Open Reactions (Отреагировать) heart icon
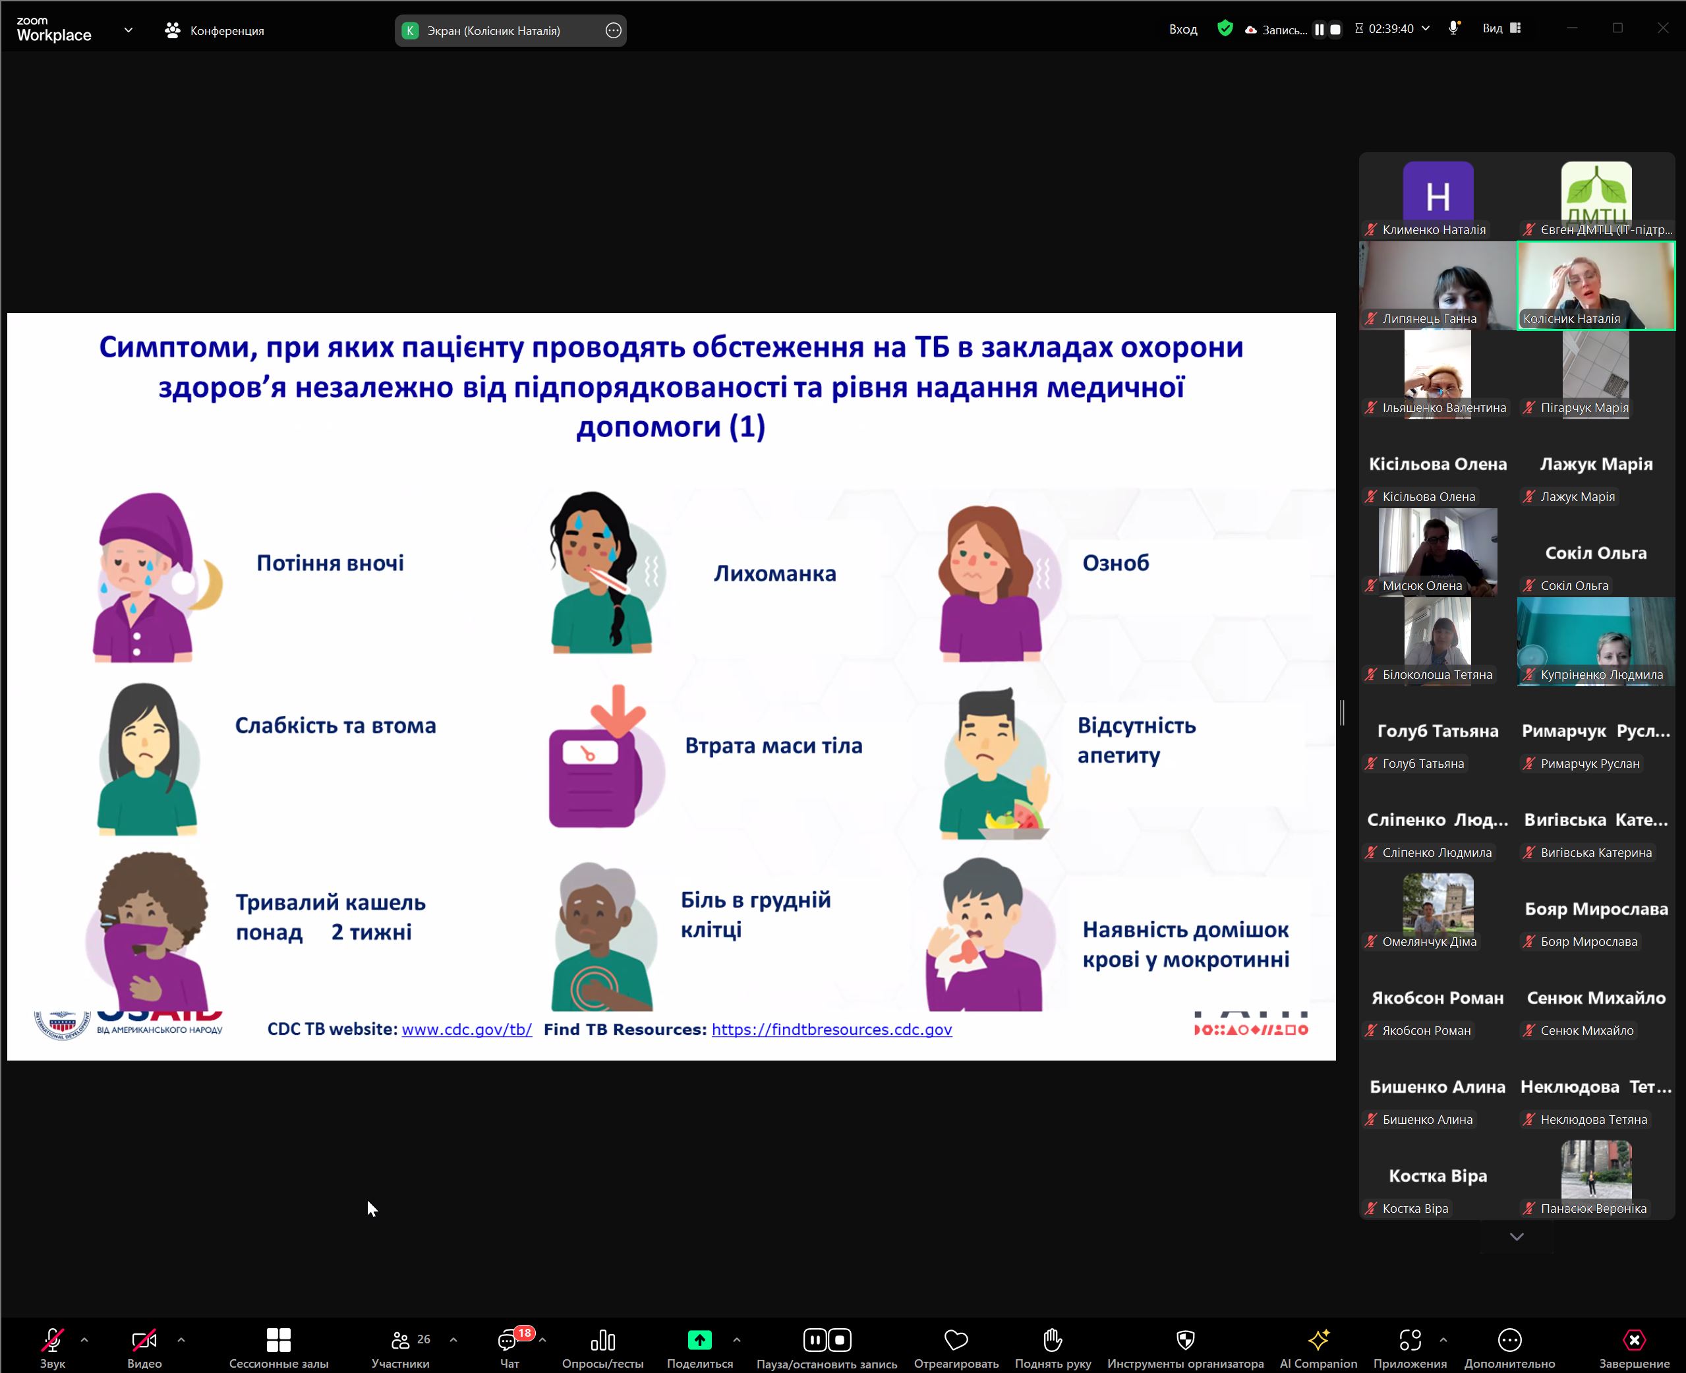 click(955, 1340)
